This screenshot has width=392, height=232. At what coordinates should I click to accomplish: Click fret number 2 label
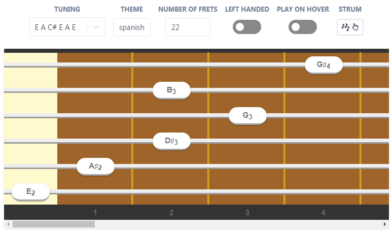click(x=171, y=212)
